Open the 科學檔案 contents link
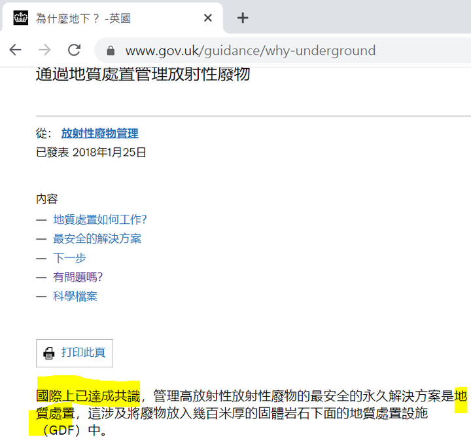The width and height of the screenshot is (471, 442). click(x=75, y=296)
